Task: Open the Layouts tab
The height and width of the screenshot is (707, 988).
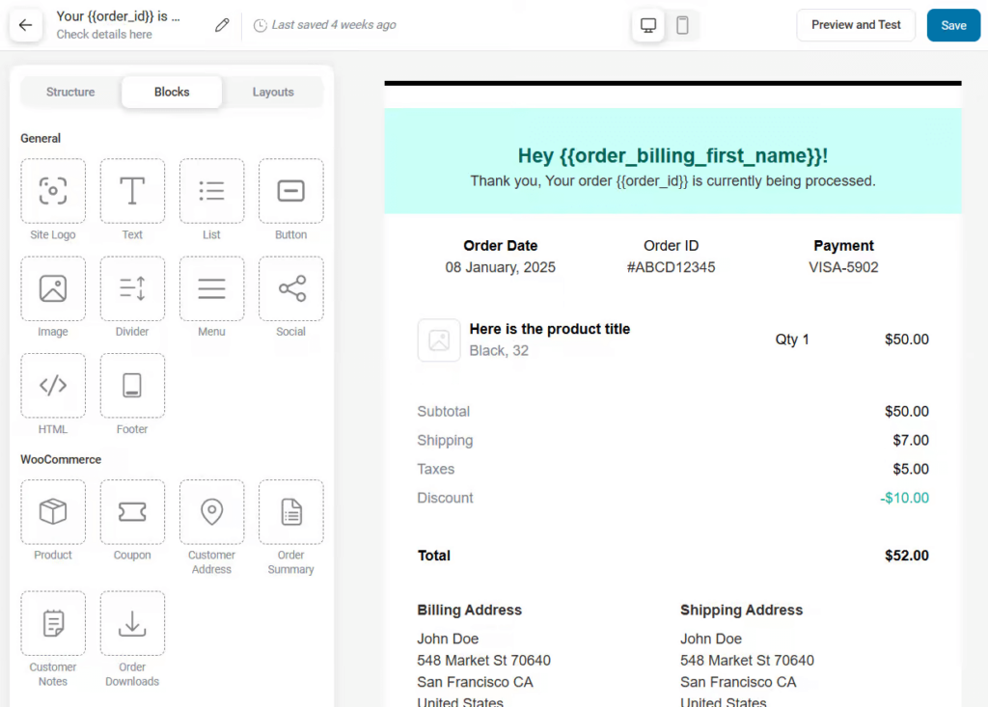Action: point(273,92)
